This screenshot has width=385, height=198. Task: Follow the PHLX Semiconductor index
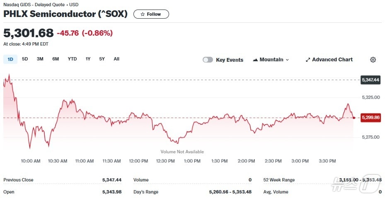[x=151, y=14]
